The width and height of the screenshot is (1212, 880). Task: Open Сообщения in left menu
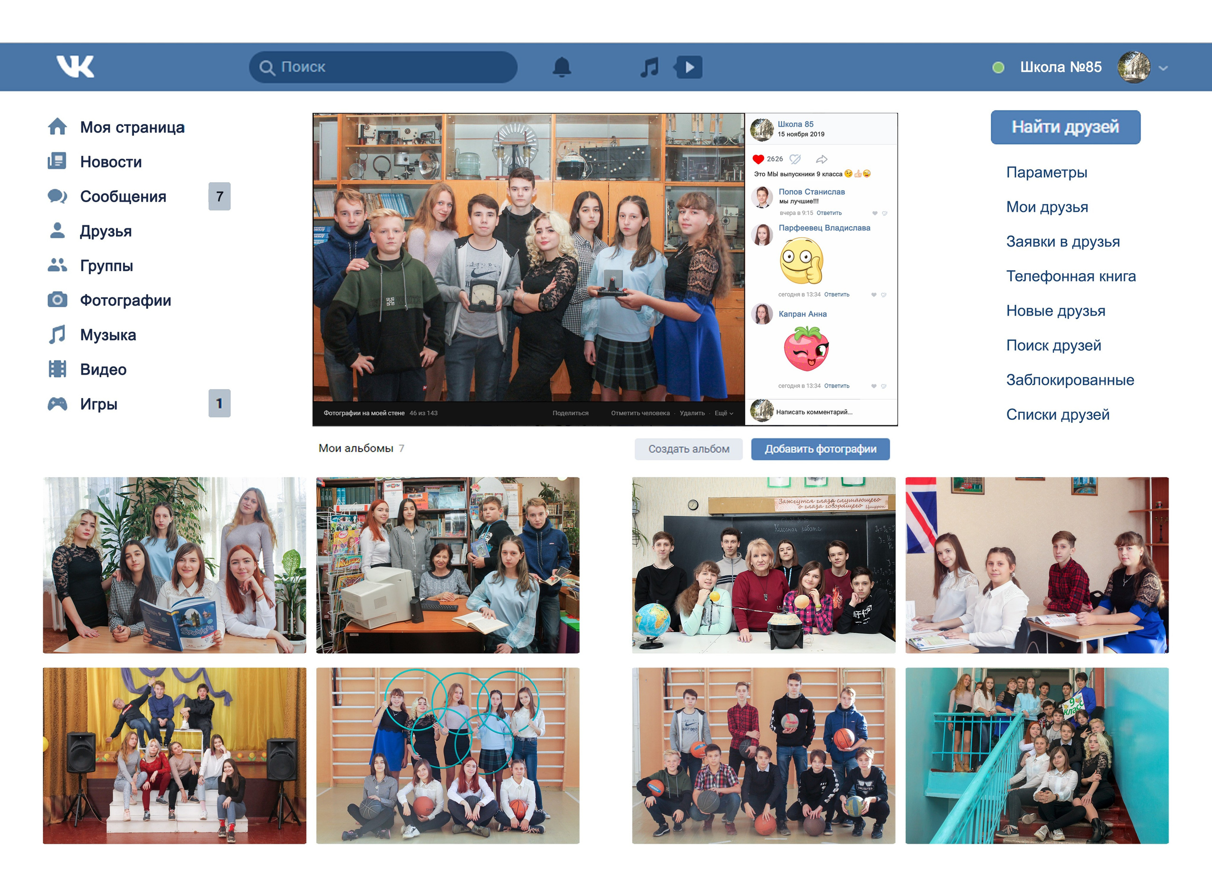point(123,196)
